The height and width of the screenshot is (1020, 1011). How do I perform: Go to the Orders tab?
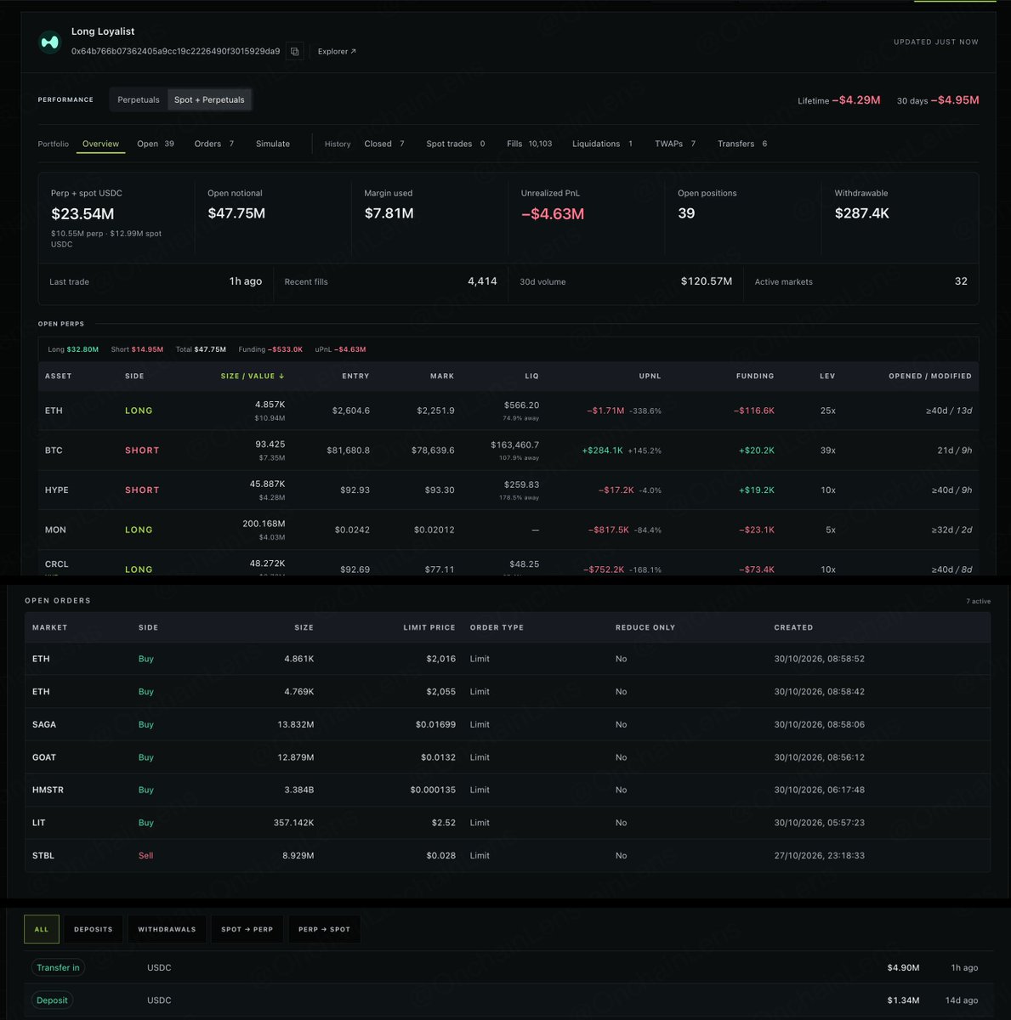(x=214, y=144)
